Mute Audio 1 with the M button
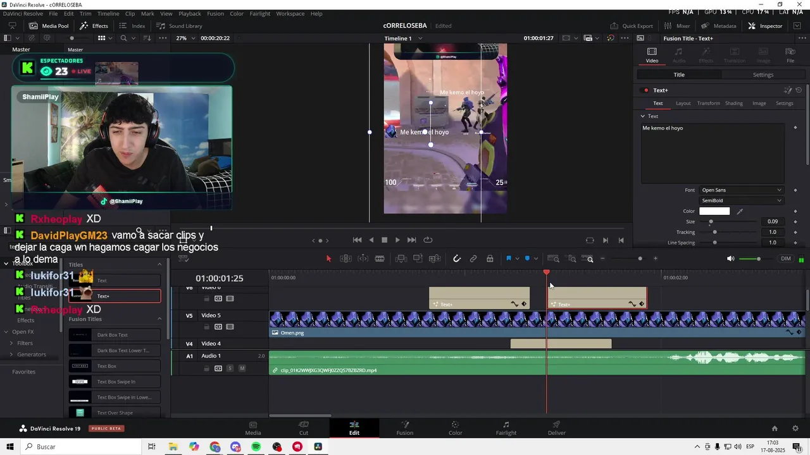 coord(242,368)
